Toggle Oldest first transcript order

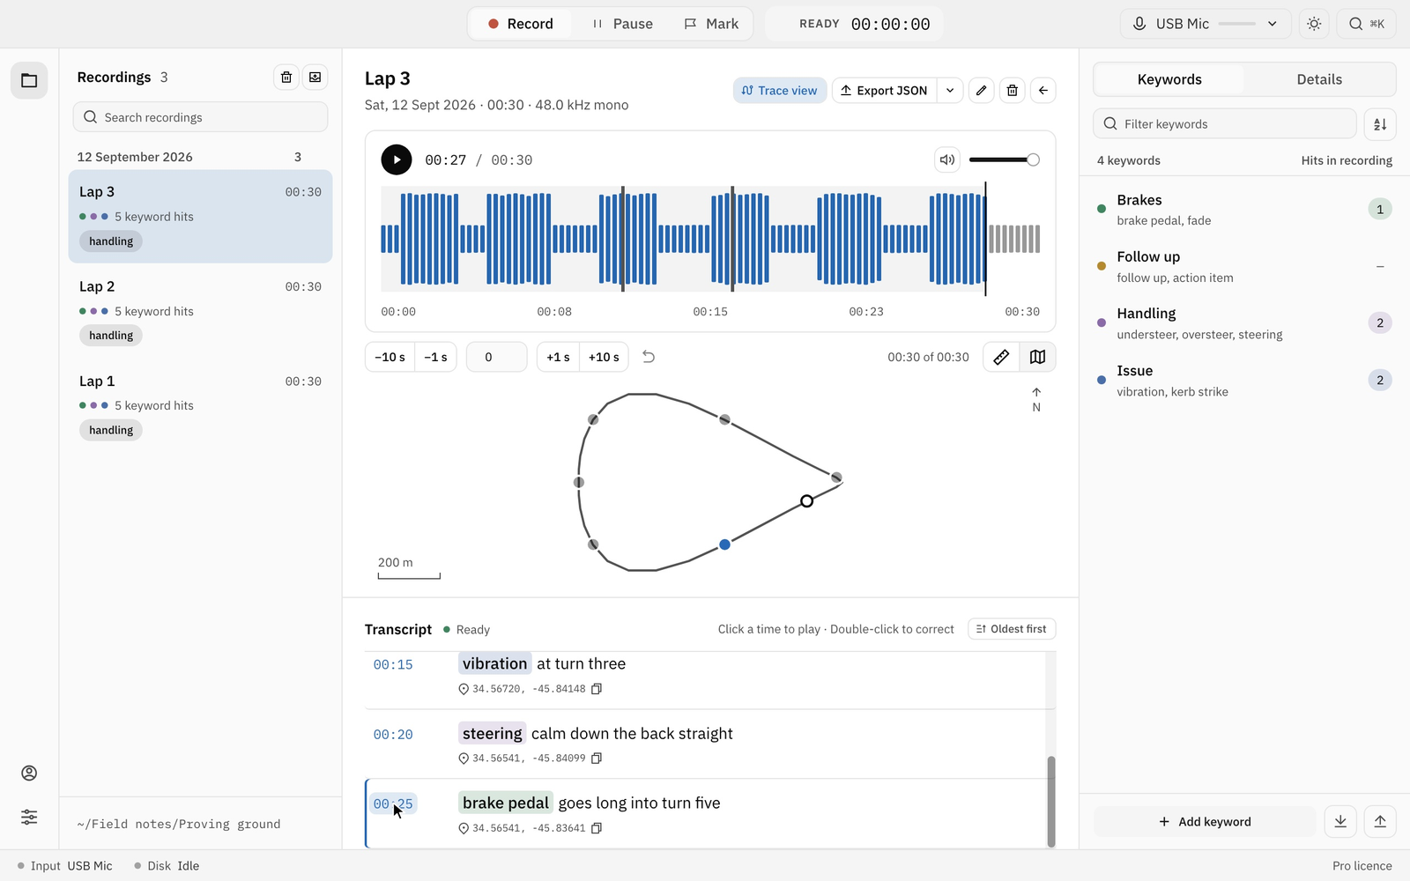click(1012, 629)
